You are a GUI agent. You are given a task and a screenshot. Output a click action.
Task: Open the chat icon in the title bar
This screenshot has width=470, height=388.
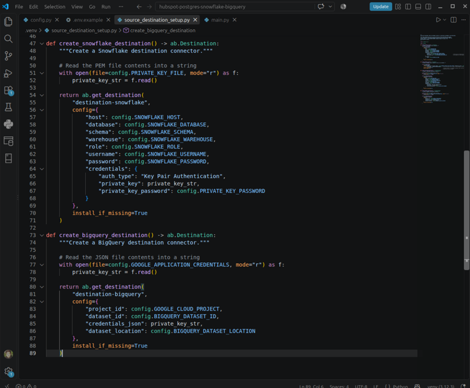point(321,7)
